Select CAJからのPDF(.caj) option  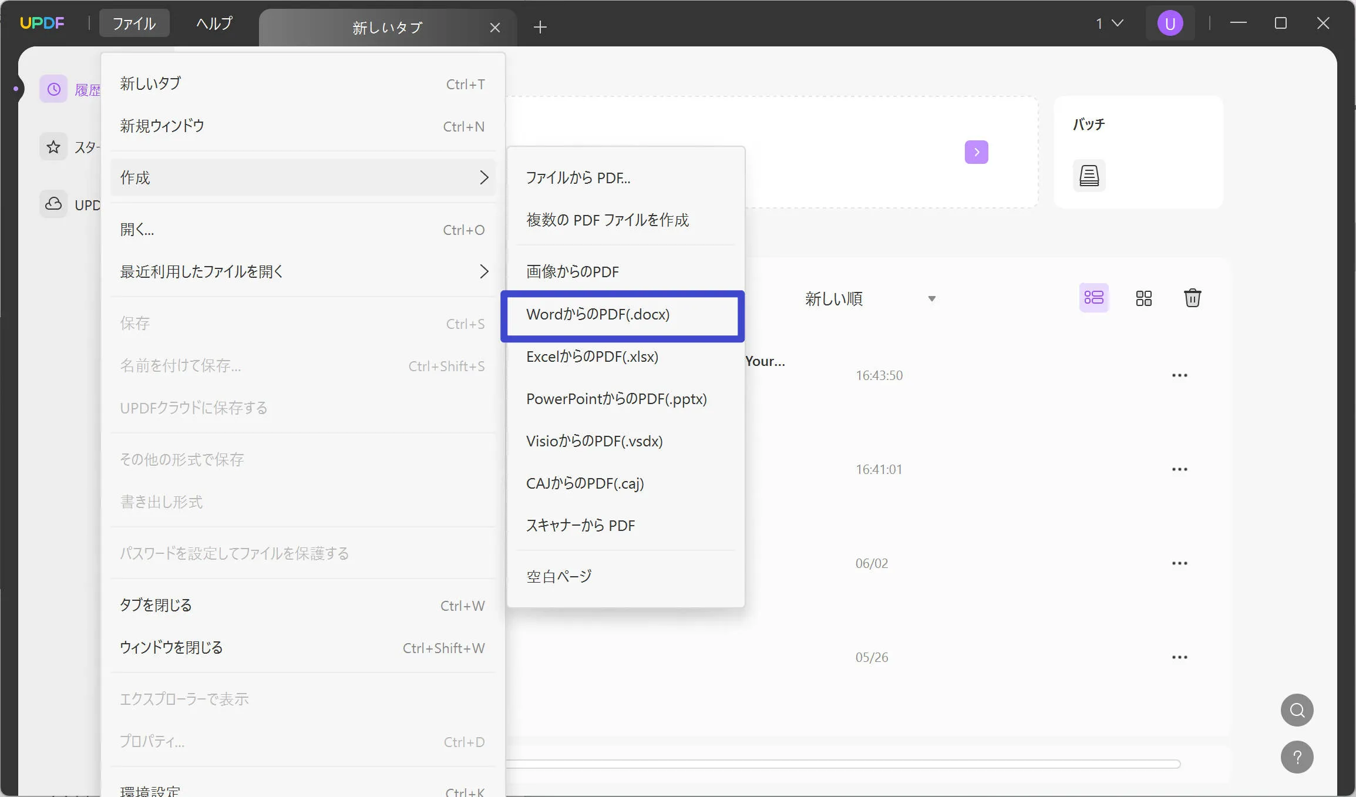(626, 483)
